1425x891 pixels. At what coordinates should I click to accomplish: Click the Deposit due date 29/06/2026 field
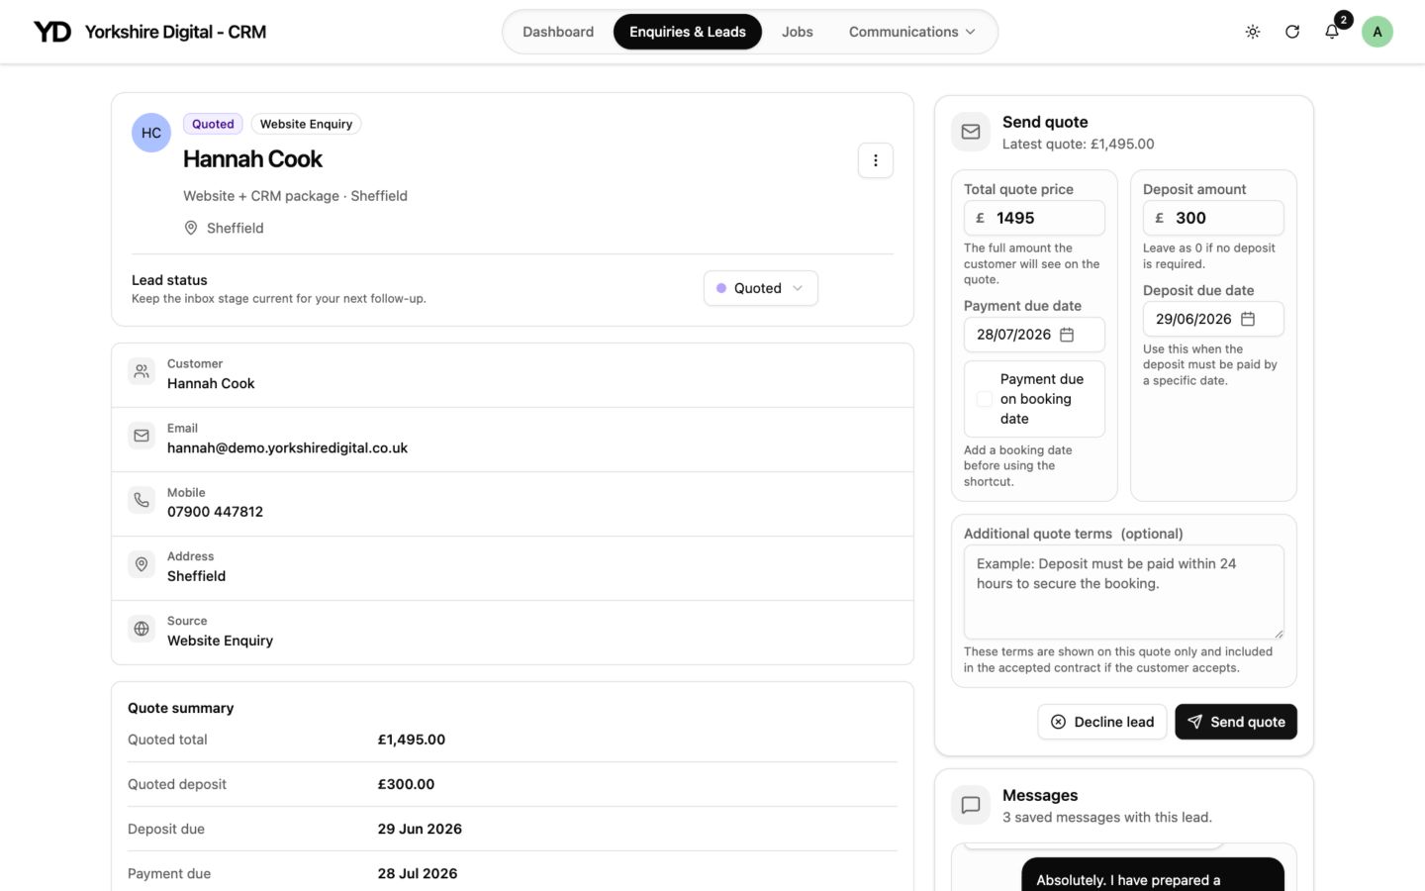coord(1213,319)
